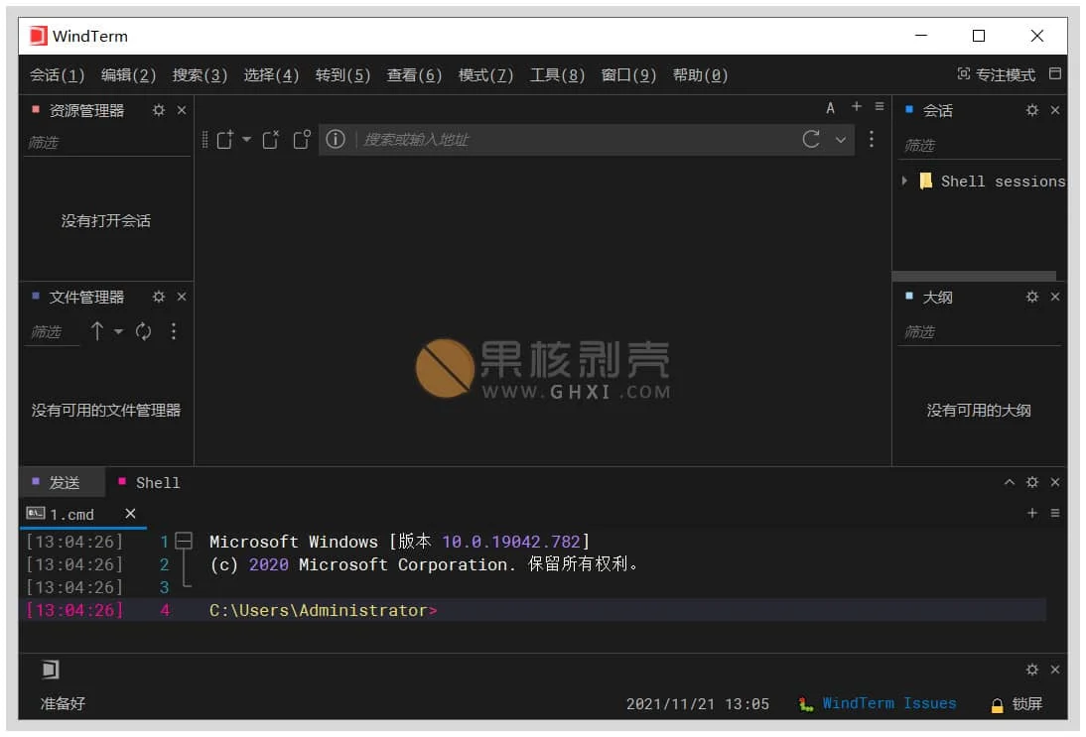Open the 窗口(9) menu
Viewport: 1086px width, 737px height.
coord(628,74)
